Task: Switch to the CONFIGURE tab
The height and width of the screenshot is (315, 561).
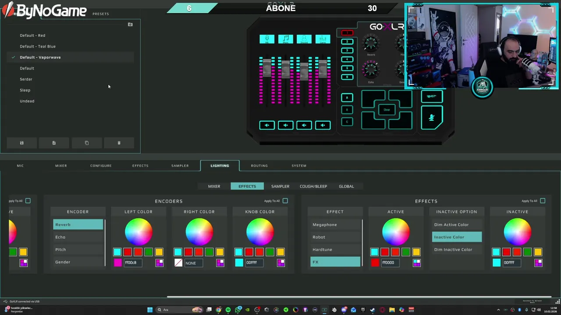Action: (x=101, y=166)
